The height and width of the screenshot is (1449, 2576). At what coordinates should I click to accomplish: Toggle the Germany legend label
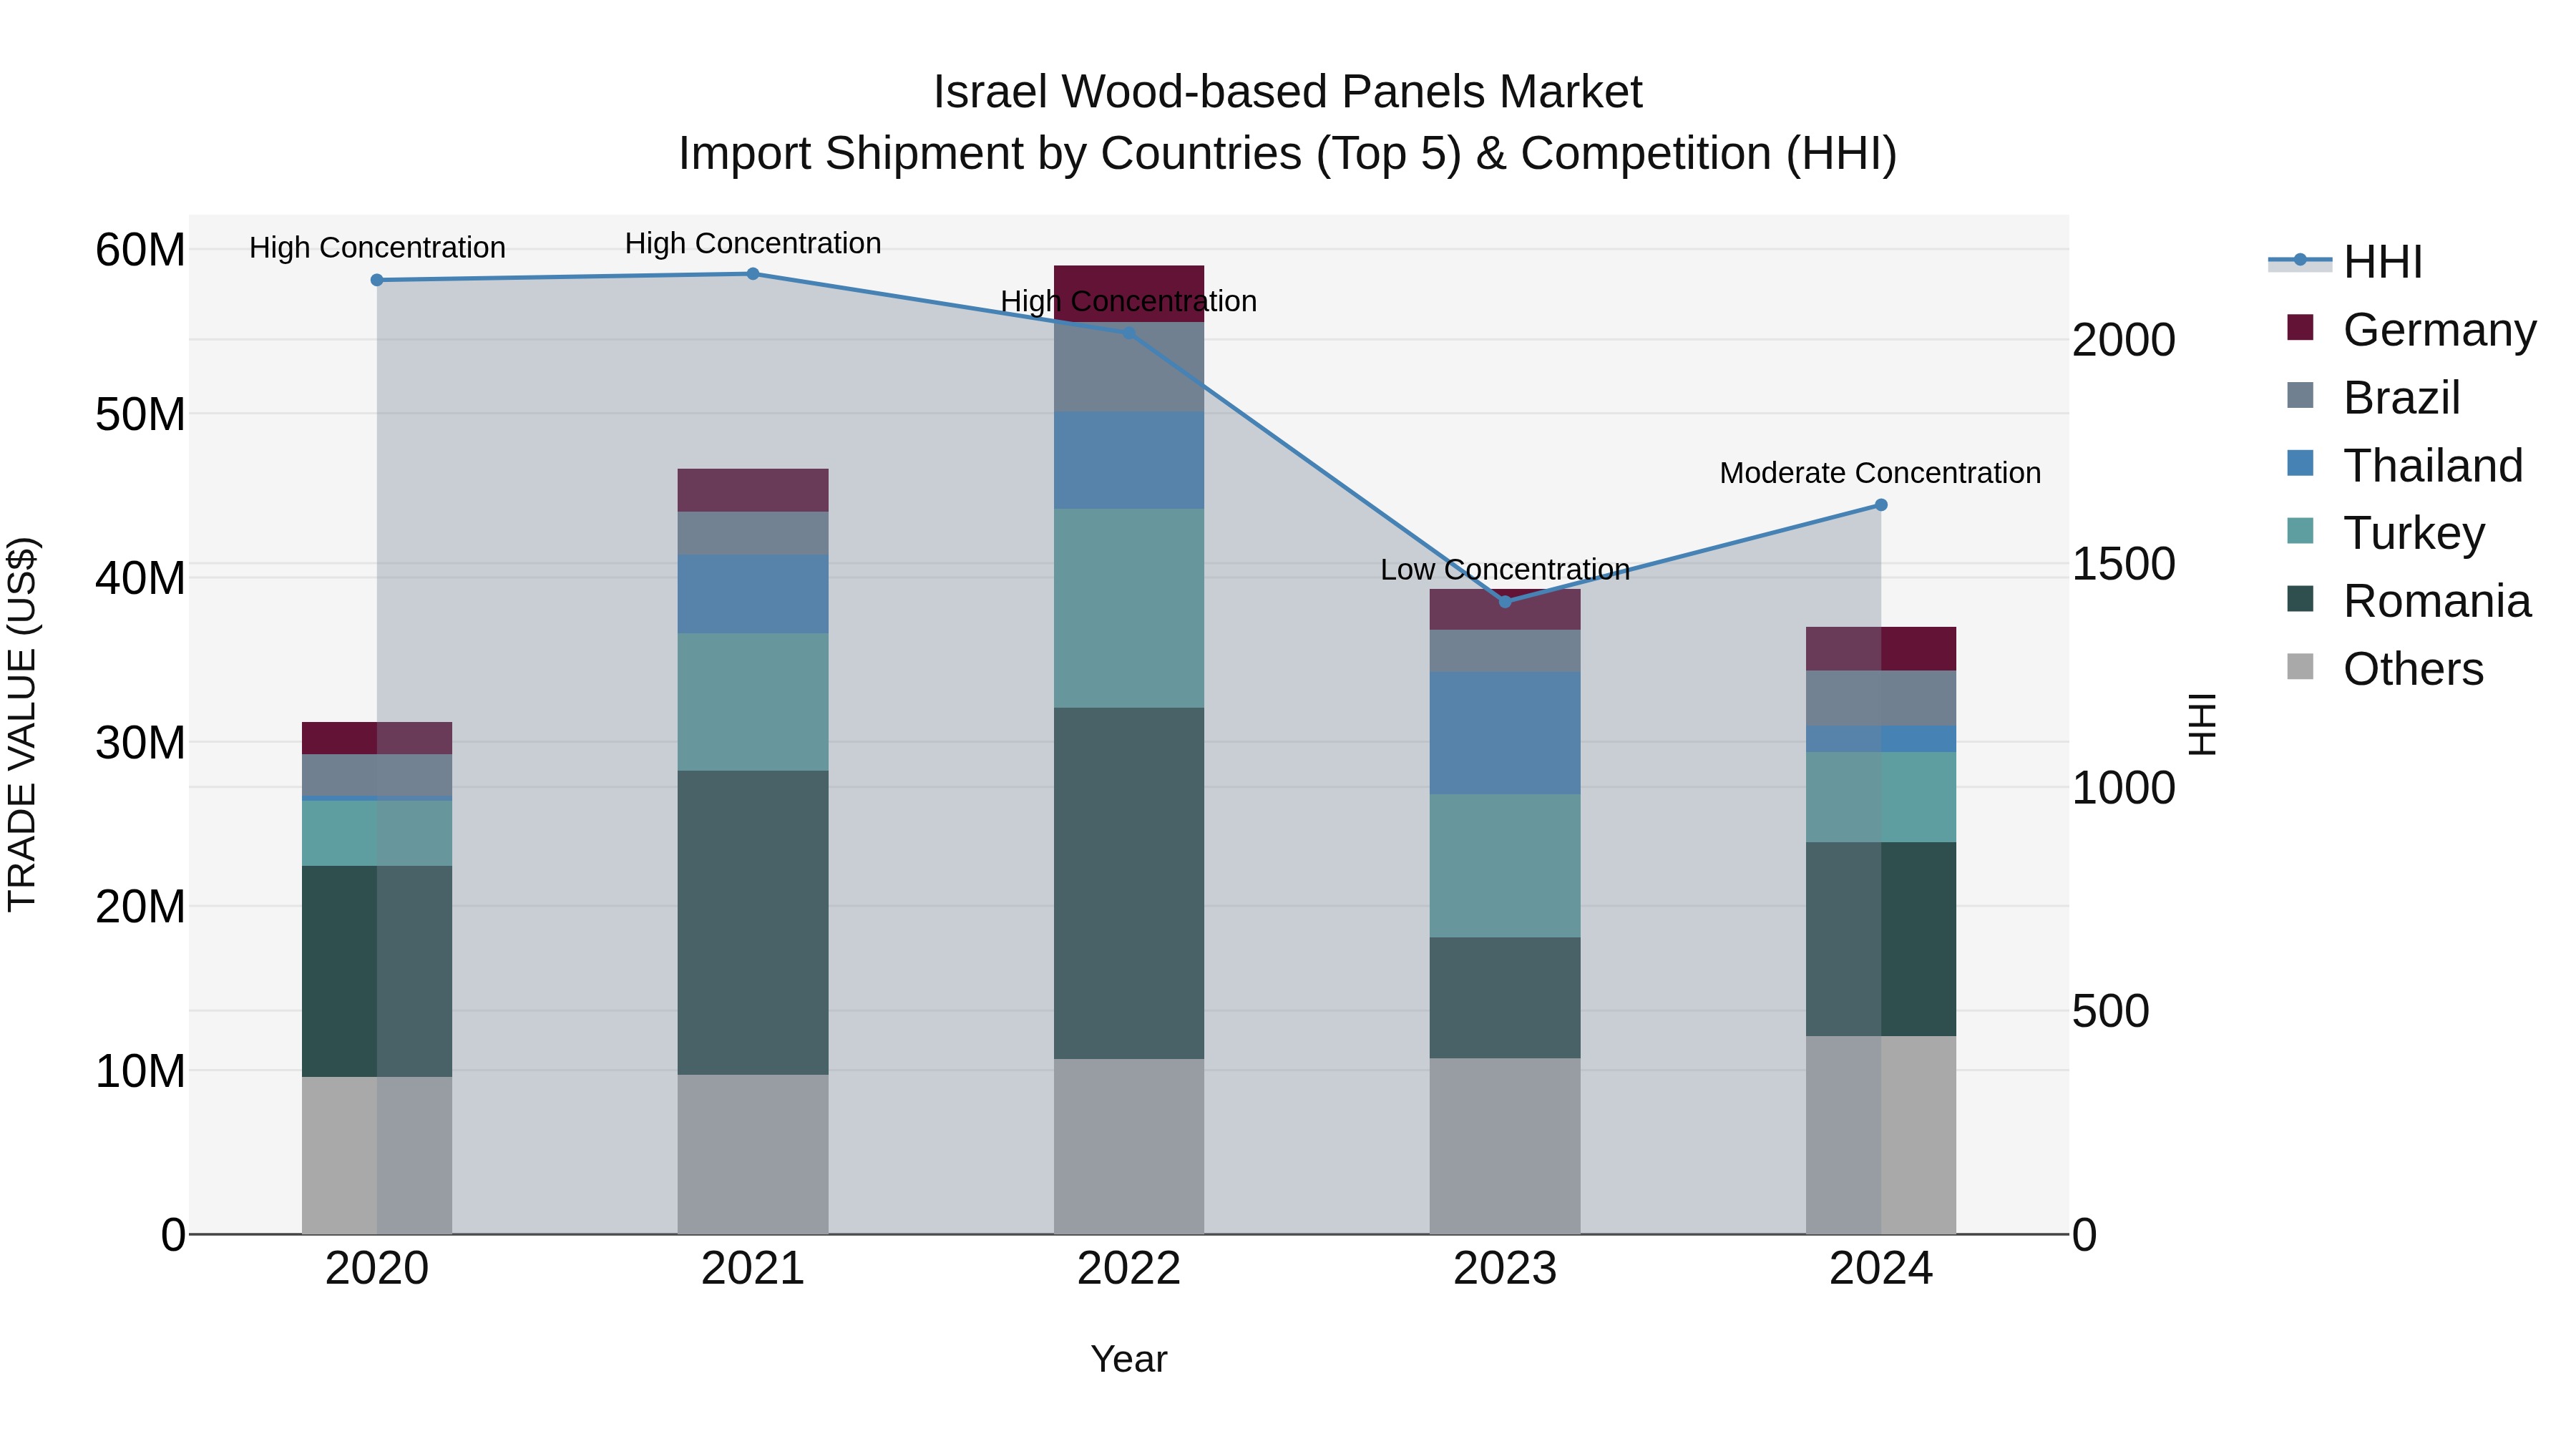tap(2440, 330)
